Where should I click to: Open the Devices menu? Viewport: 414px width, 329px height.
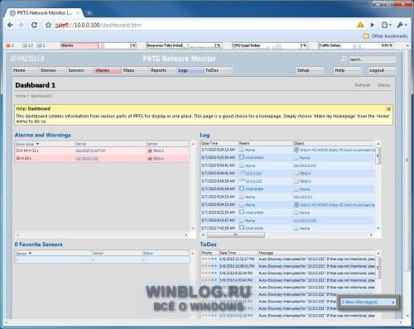(x=52, y=70)
